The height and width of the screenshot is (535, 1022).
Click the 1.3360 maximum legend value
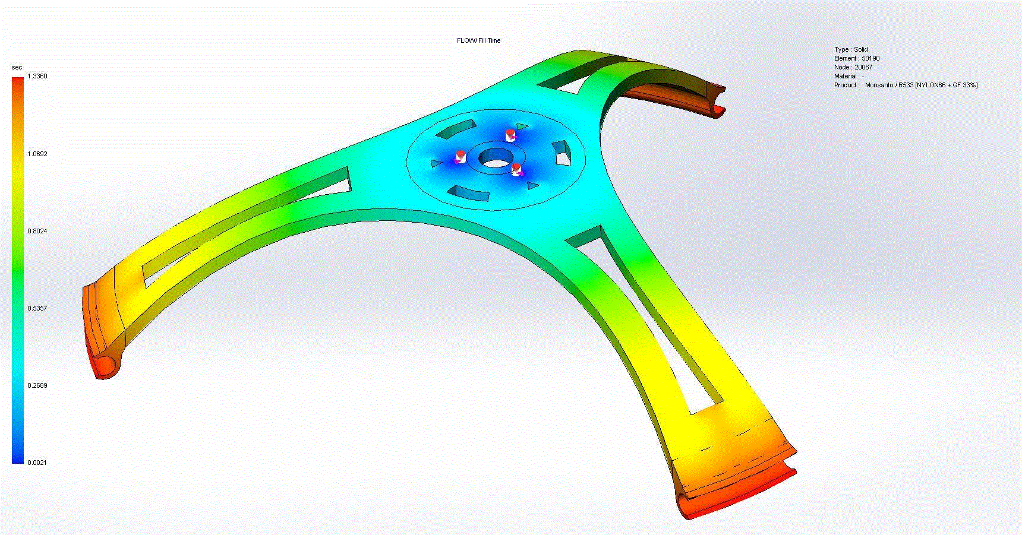[37, 75]
